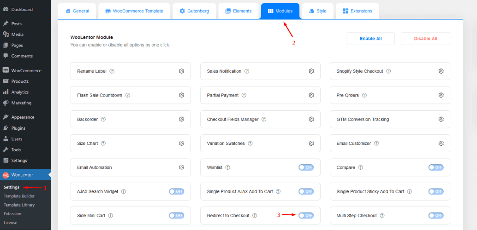The height and width of the screenshot is (230, 477).
Task: Open the WooLentor sidebar menu
Action: click(x=25, y=175)
